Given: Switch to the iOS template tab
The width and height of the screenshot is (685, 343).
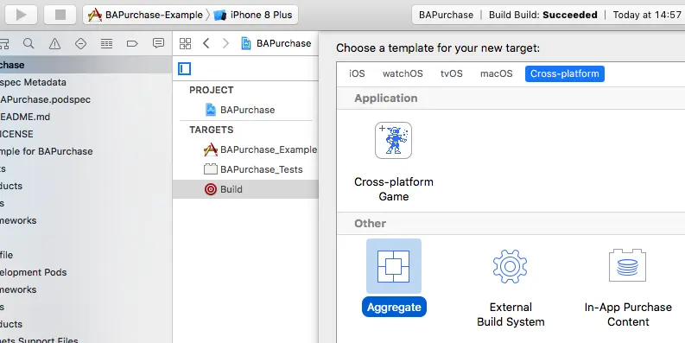Looking at the screenshot, I should click(357, 73).
